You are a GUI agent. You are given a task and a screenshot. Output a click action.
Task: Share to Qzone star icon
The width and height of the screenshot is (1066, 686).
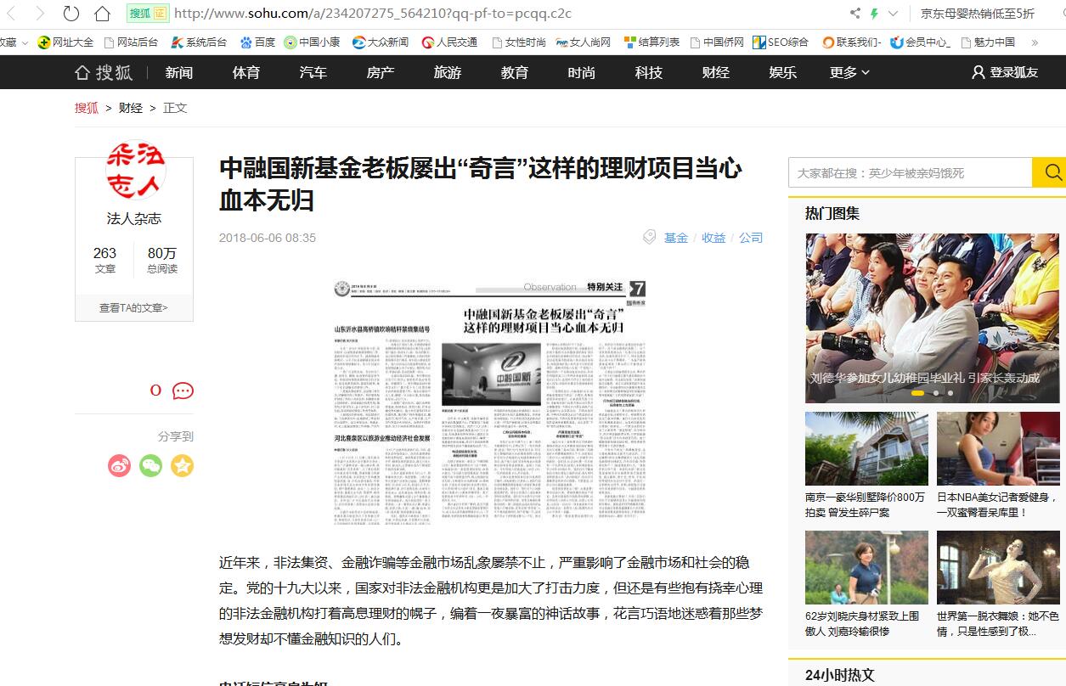pyautogui.click(x=183, y=465)
